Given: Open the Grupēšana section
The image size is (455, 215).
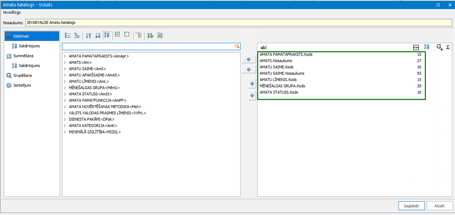Looking at the screenshot, I should (19, 76).
